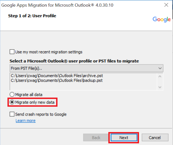Select the backup.pst file path
Screen dimensions: 173x145
(57, 80)
